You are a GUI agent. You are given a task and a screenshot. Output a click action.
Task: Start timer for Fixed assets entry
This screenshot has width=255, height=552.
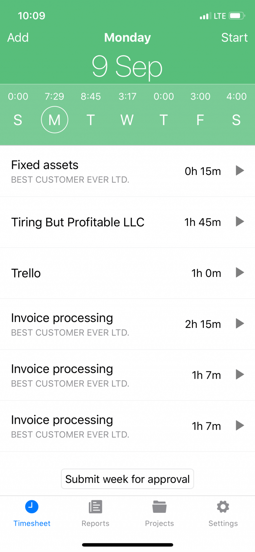(240, 171)
